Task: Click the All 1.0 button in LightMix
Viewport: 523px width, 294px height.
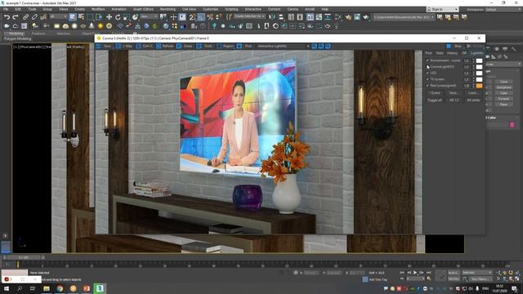Action: pos(454,100)
